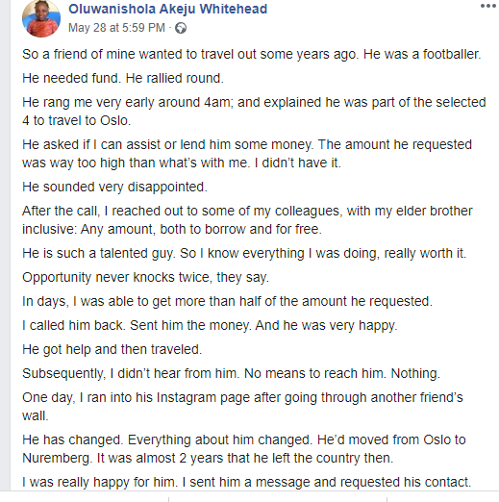The height and width of the screenshot is (502, 499).
Task: Click the line starting 'In days, I was able'
Action: (227, 301)
